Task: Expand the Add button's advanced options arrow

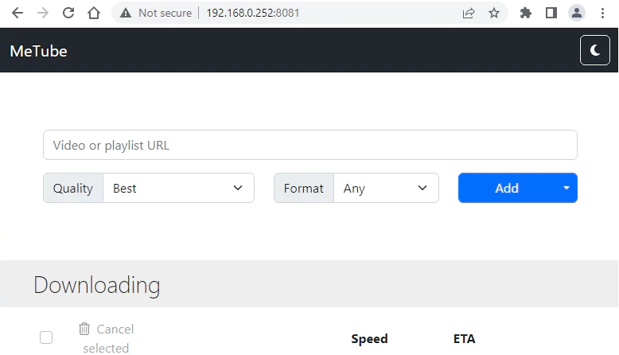Action: pos(566,189)
